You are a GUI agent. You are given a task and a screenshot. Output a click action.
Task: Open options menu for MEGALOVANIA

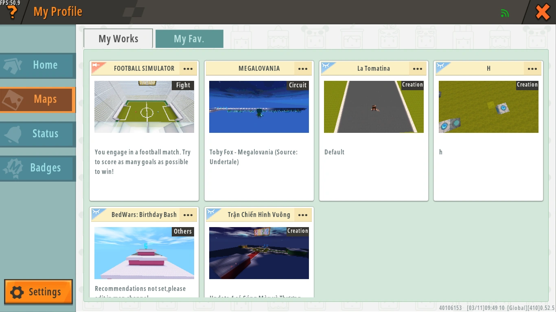303,69
